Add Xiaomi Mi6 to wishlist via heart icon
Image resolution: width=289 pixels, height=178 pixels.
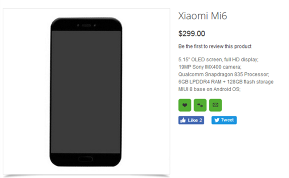185,105
